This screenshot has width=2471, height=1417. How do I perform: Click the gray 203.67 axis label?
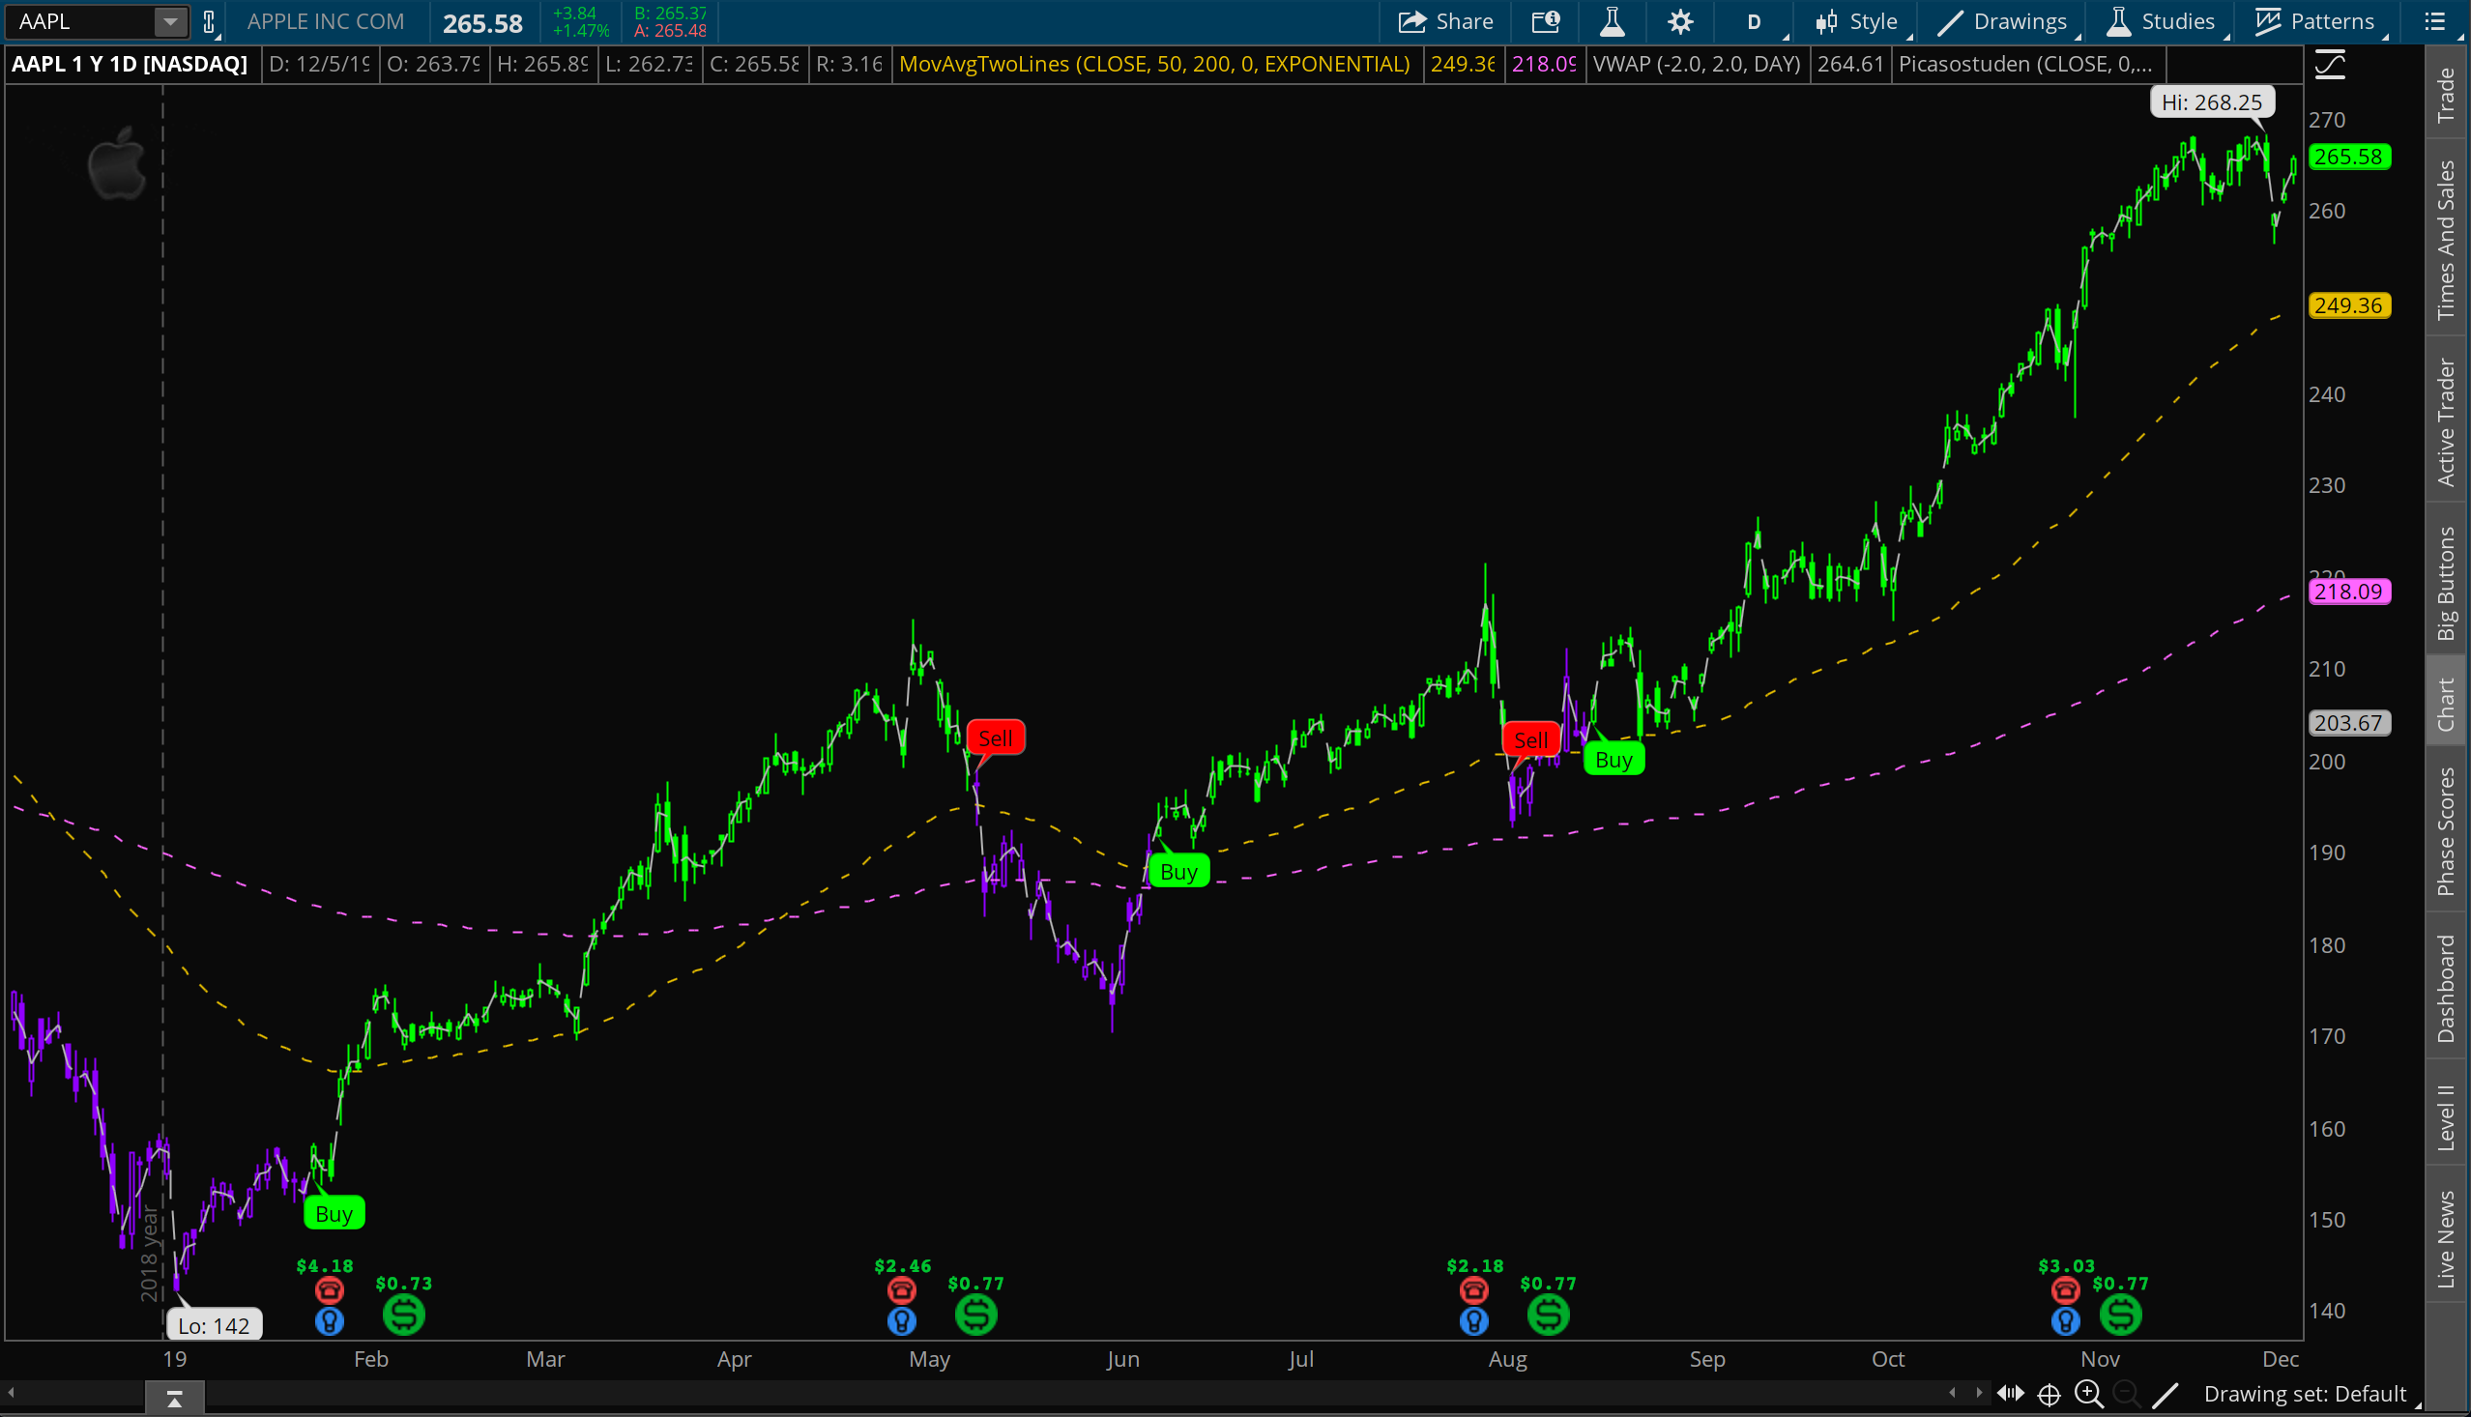point(2348,722)
